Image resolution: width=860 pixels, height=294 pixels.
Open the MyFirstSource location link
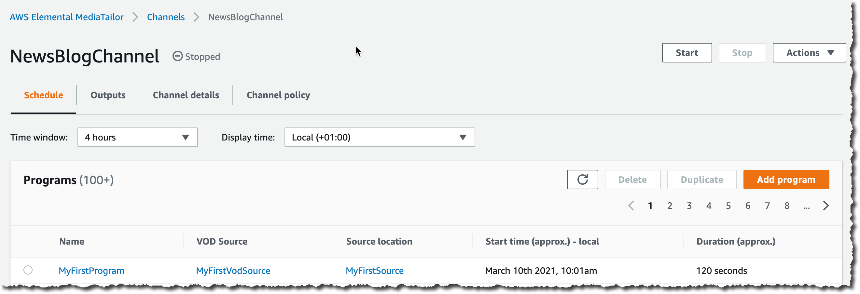coord(375,271)
